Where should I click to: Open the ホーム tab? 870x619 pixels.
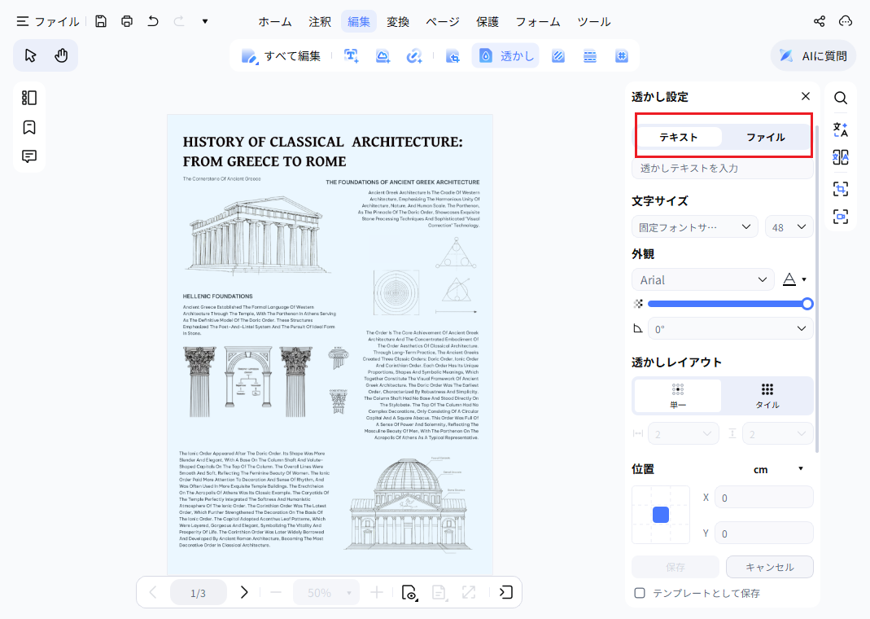pos(274,22)
